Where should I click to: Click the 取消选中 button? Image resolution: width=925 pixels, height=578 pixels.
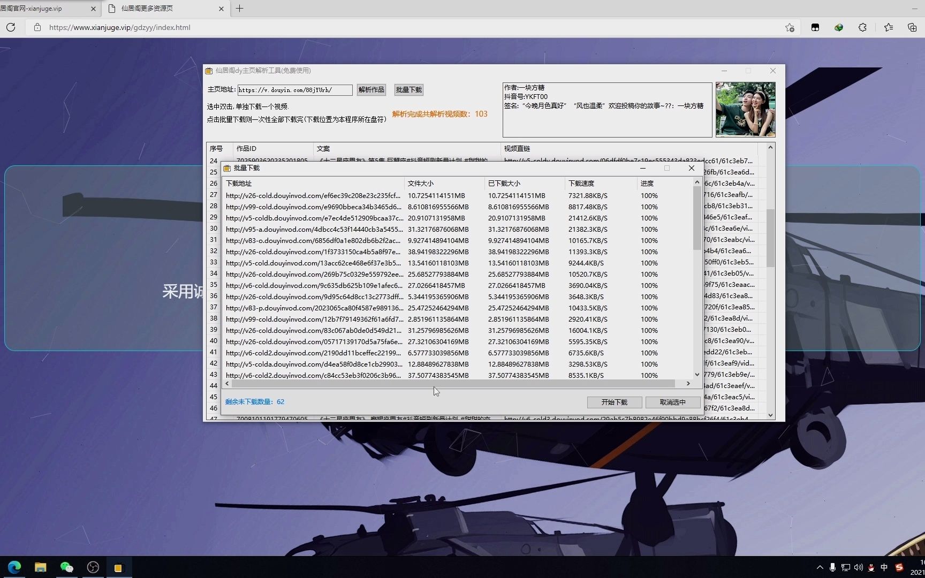(x=672, y=402)
